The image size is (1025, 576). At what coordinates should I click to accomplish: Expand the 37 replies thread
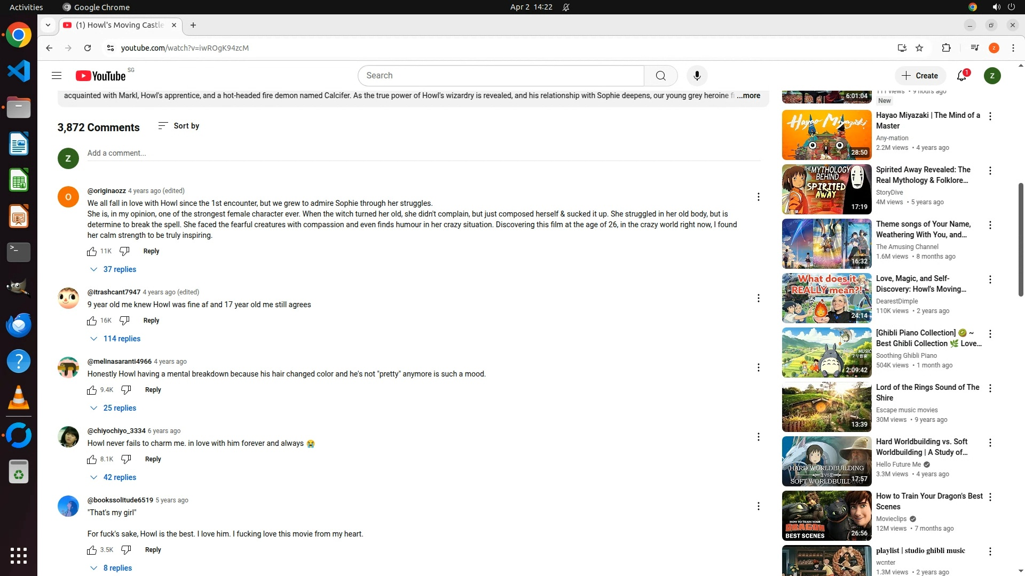[x=114, y=269]
